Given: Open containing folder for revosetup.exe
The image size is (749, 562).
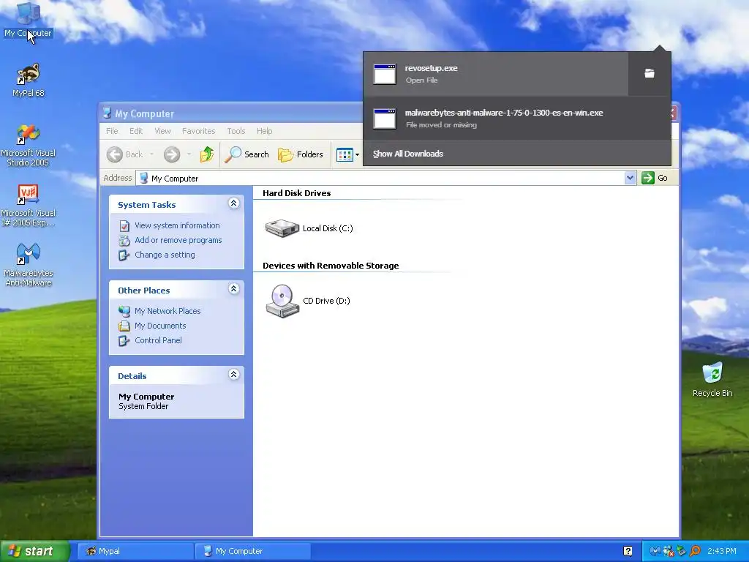Looking at the screenshot, I should (x=650, y=74).
